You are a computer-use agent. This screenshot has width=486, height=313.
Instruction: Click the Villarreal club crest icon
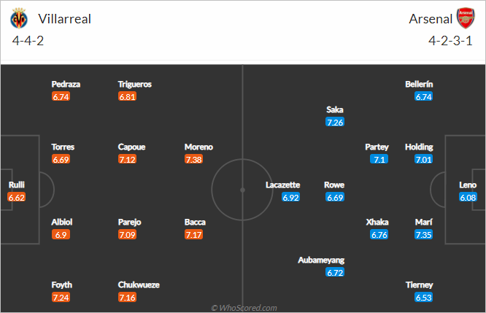[x=19, y=18]
